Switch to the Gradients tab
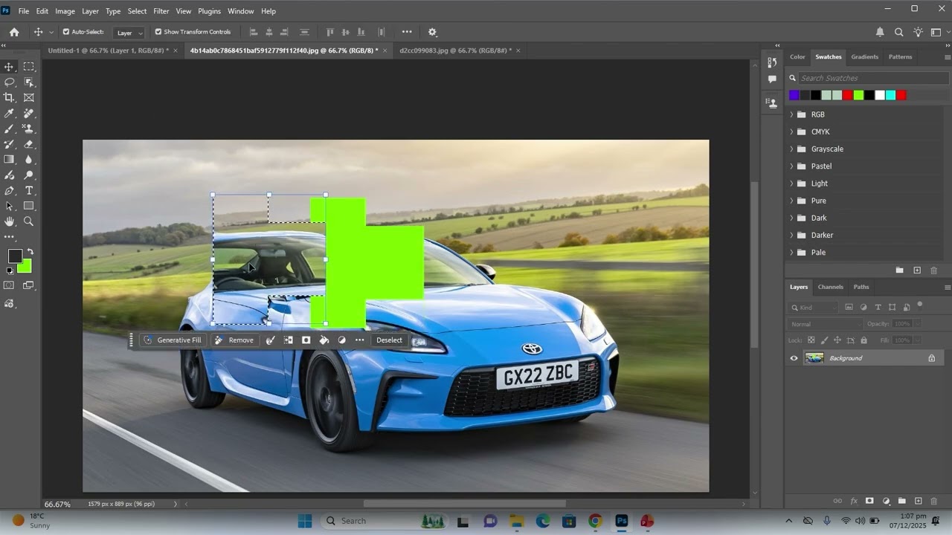952x535 pixels. 864,56
